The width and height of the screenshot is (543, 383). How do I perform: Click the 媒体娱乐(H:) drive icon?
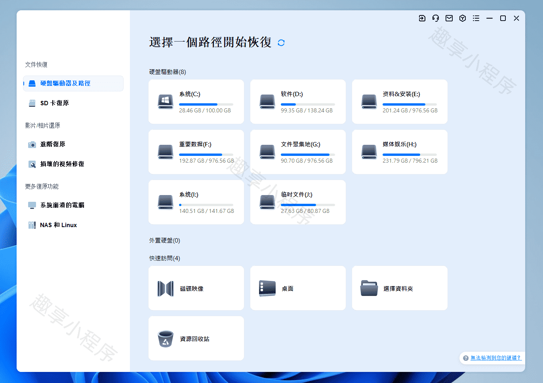pos(369,152)
